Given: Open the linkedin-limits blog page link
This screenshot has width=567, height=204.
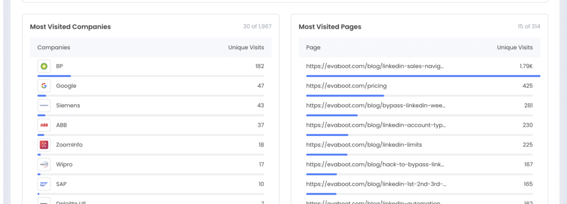Looking at the screenshot, I should (364, 145).
